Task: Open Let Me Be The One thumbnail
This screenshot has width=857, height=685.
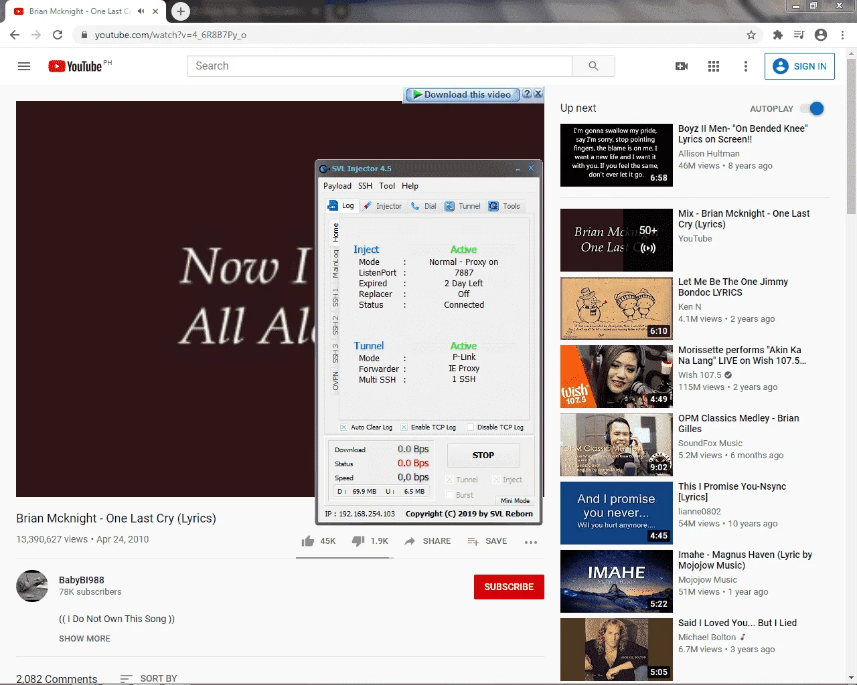Action: coord(617,308)
